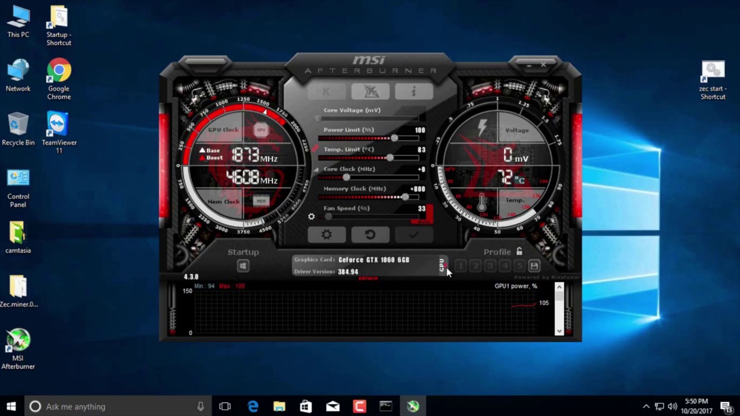
Task: Select the Network desktop icon
Action: point(18,76)
